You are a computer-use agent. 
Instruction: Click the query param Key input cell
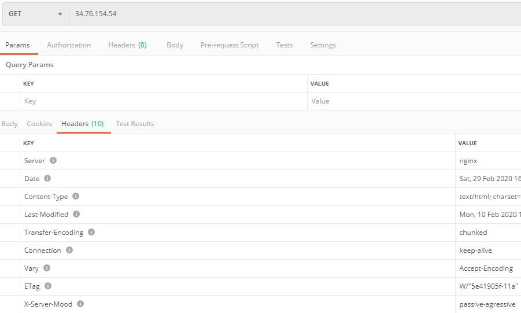(162, 101)
